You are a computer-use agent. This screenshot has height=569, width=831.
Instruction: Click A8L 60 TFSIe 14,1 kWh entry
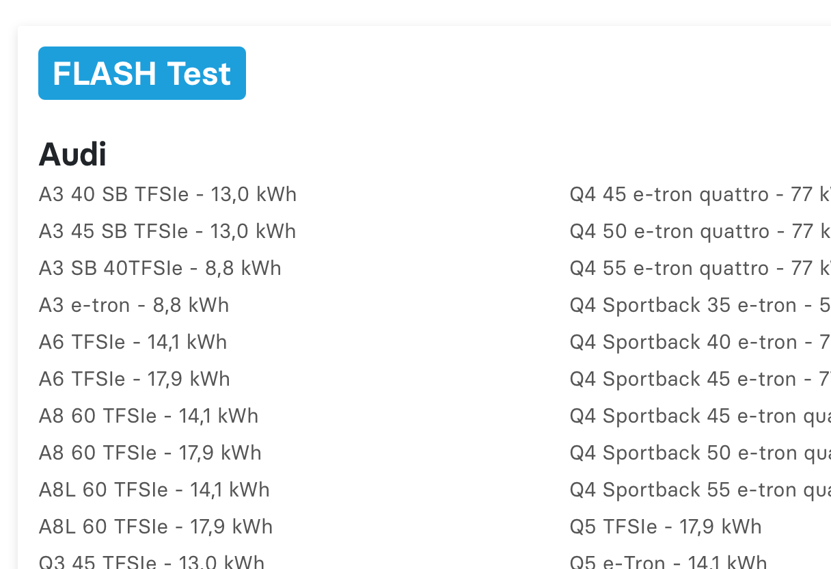[x=154, y=490]
